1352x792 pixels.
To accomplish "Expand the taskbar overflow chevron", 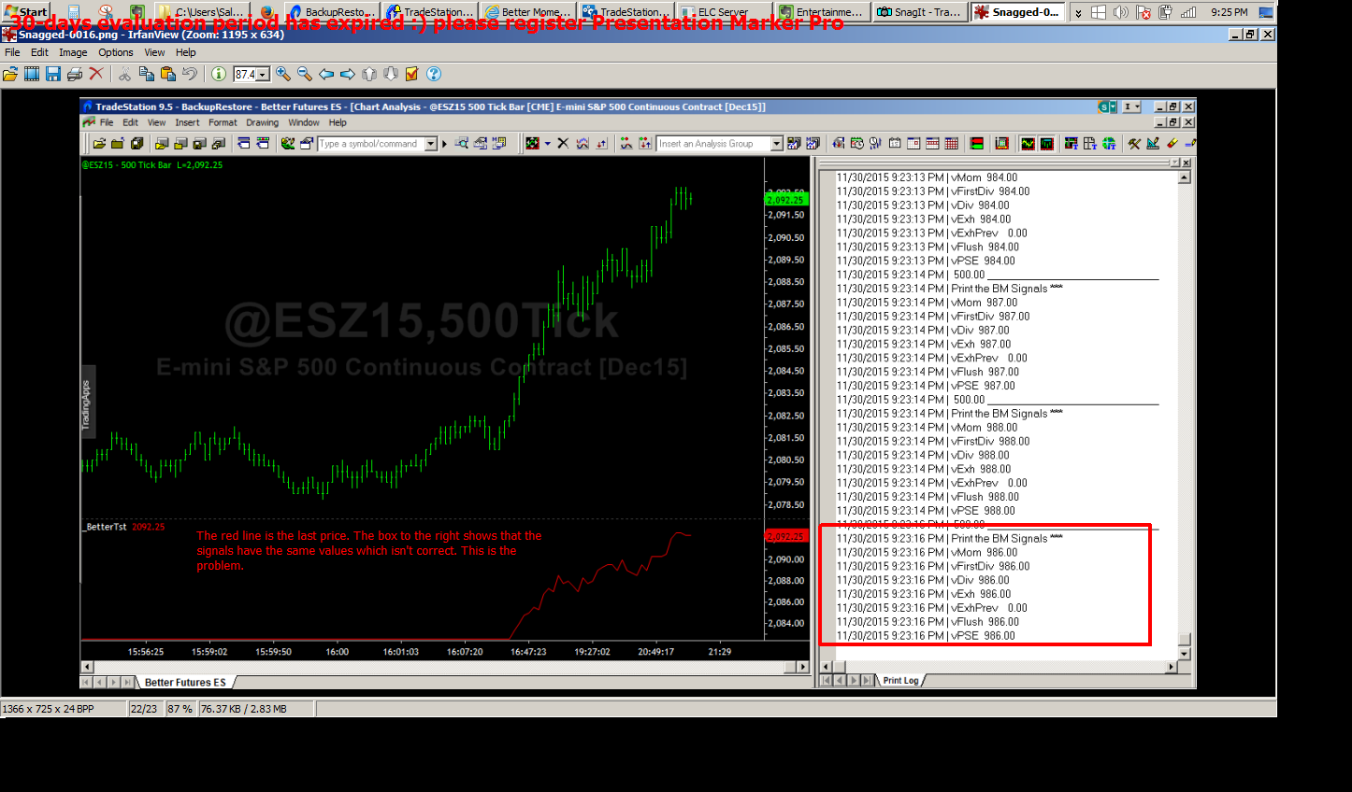I will (x=1078, y=13).
